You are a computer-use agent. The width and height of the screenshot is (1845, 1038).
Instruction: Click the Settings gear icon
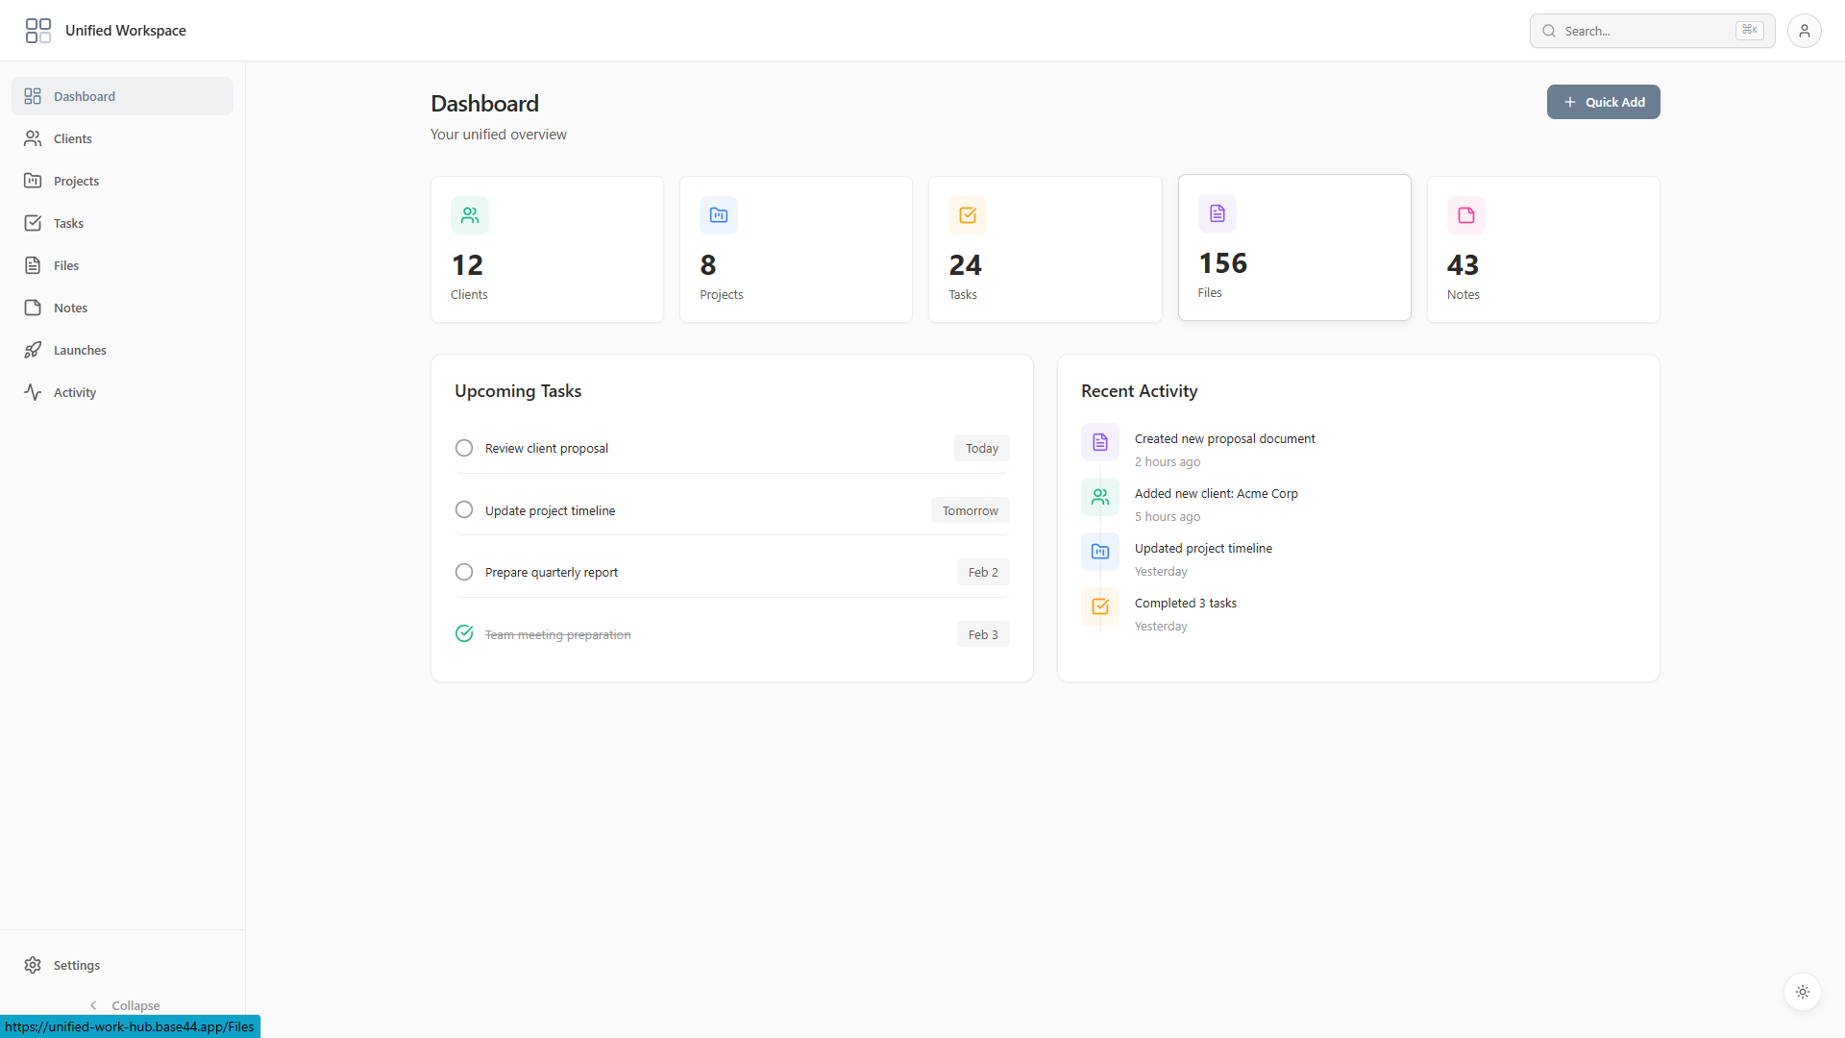pyautogui.click(x=33, y=965)
